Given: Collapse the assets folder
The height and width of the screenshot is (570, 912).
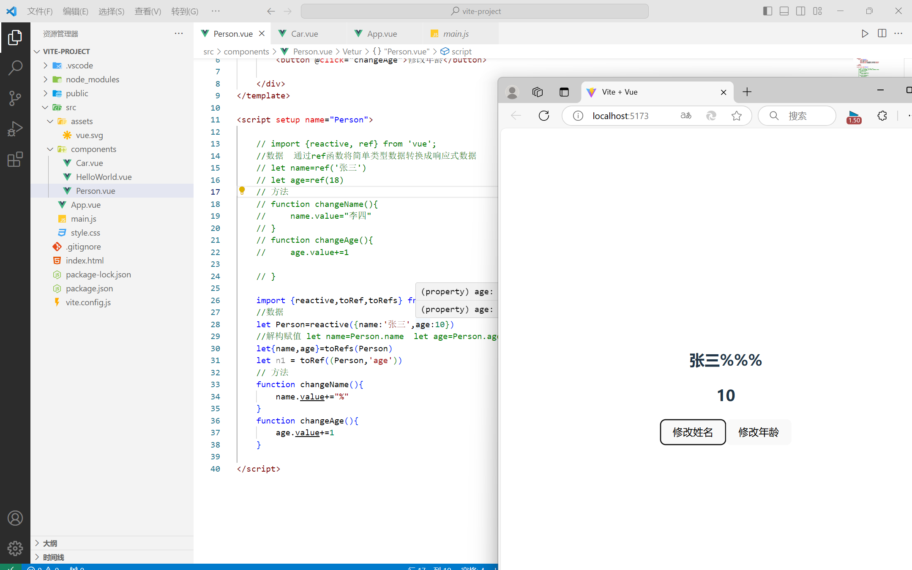Looking at the screenshot, I should (50, 121).
